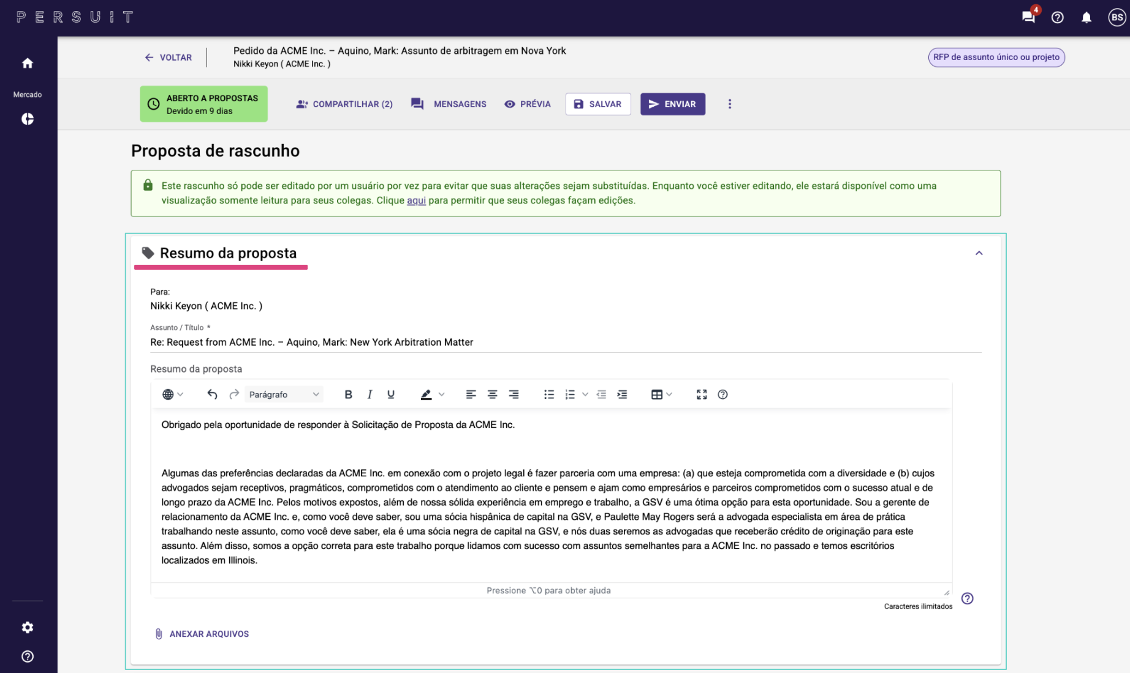
Task: Toggle fullscreen editor mode
Action: point(702,394)
